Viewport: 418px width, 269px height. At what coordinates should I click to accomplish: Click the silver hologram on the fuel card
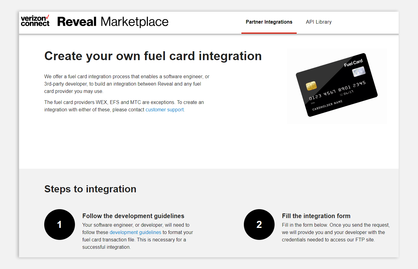point(359,71)
